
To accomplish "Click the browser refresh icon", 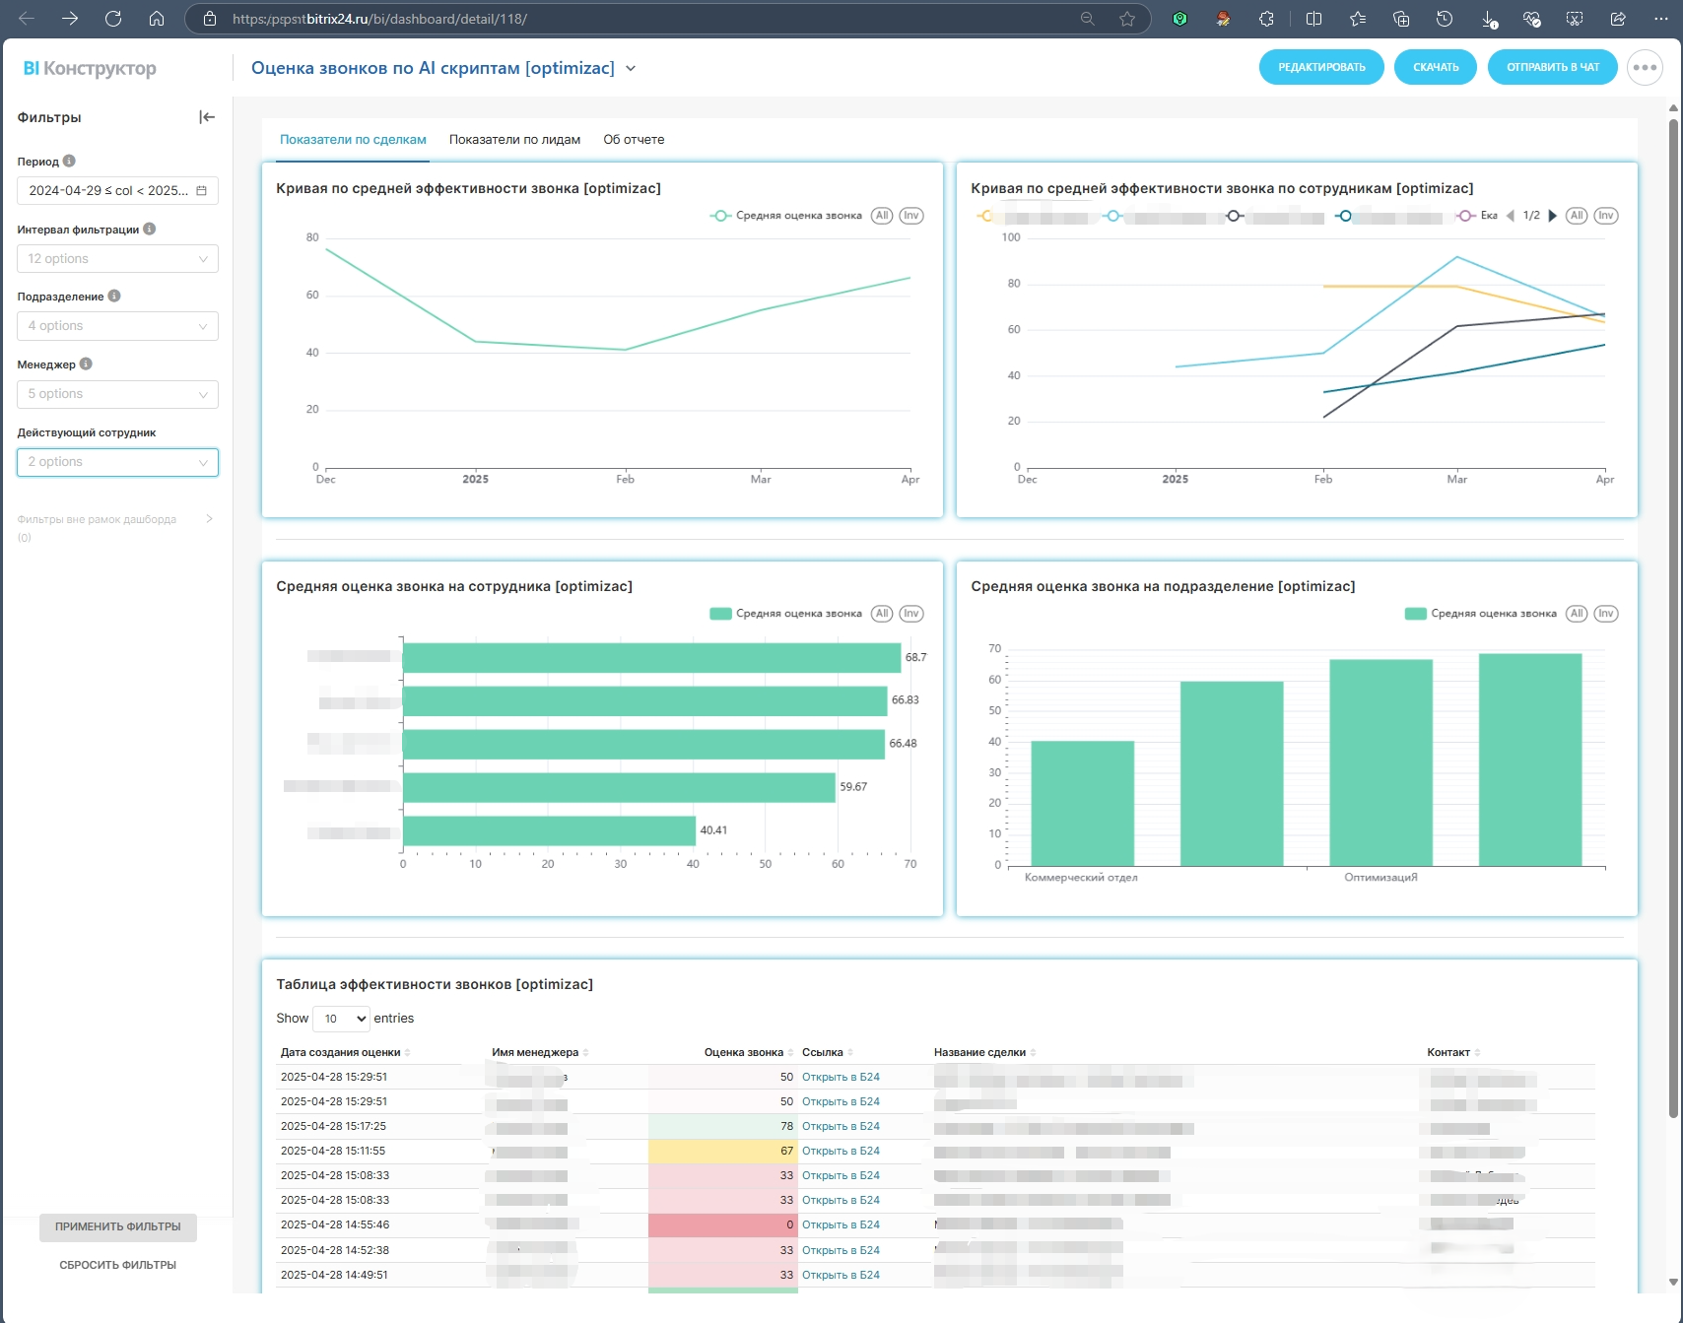I will tap(113, 19).
